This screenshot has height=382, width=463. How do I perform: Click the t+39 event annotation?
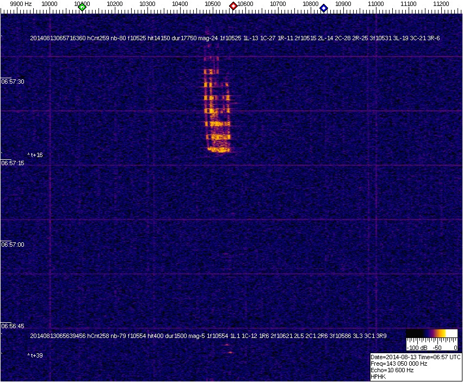[x=35, y=355]
